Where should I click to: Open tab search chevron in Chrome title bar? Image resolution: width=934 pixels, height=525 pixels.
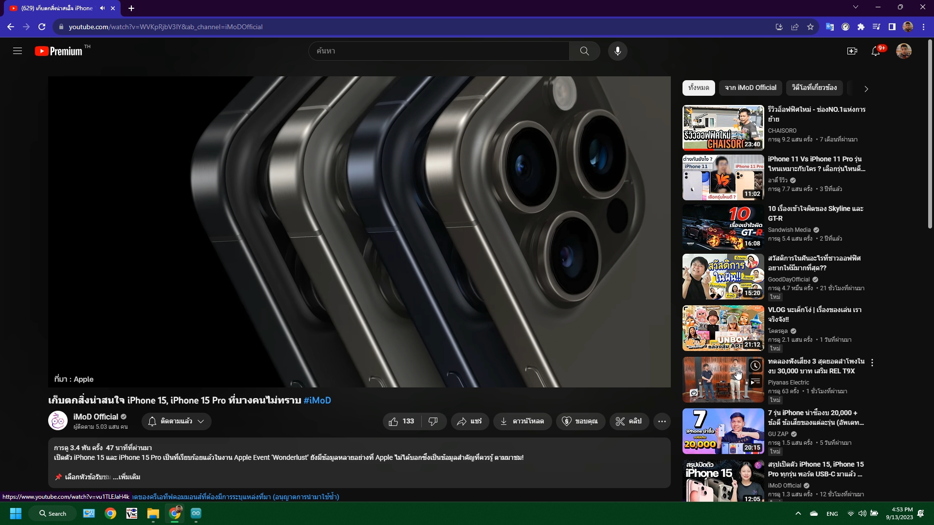coord(856,7)
